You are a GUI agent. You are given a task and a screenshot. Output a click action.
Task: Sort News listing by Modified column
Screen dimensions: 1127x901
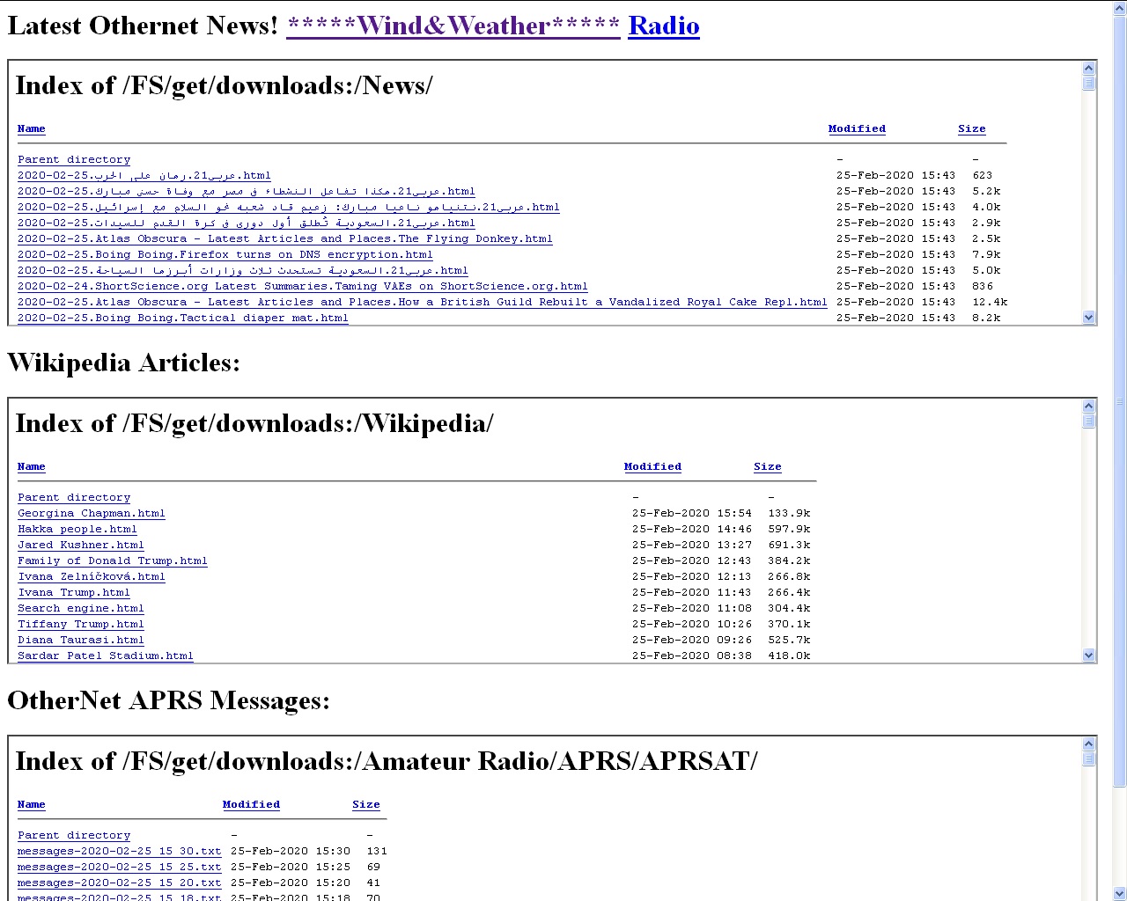[x=857, y=128]
